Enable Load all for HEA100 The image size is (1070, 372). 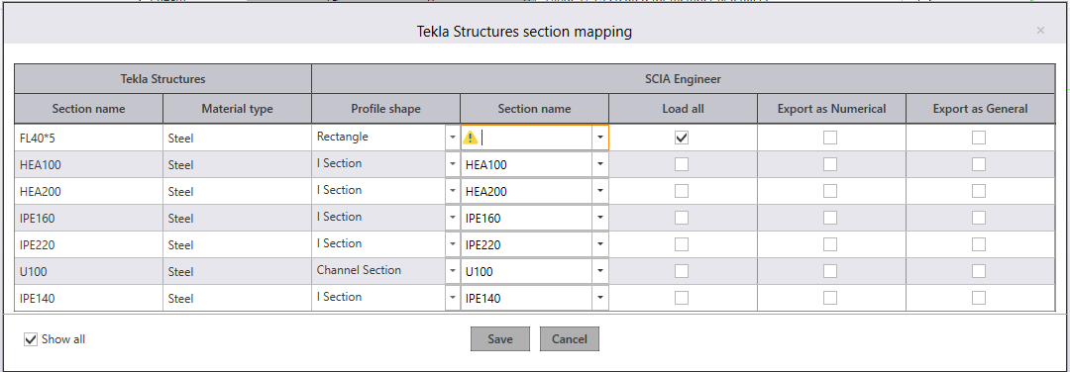(x=682, y=164)
